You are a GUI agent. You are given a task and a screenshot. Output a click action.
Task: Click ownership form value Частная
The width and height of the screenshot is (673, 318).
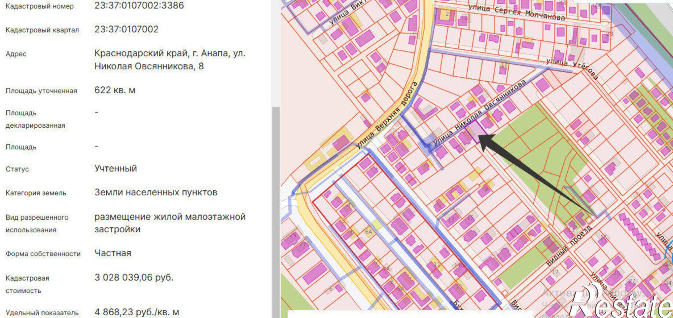tap(113, 253)
